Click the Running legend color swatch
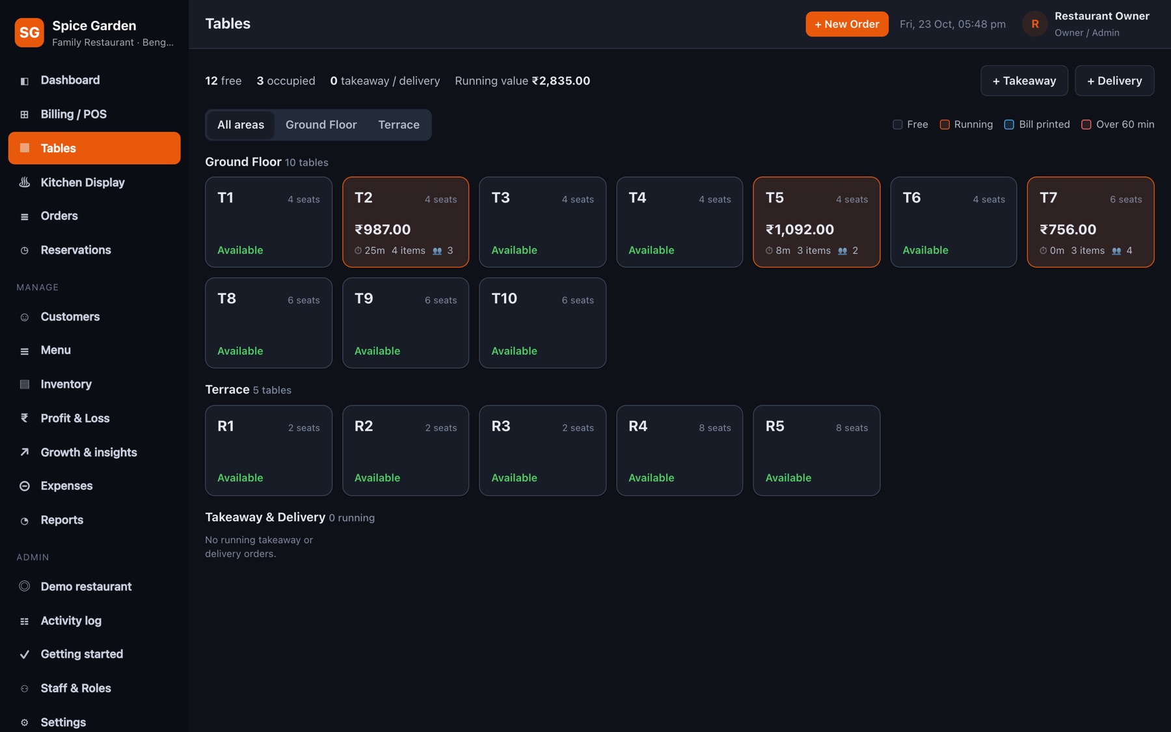1171x732 pixels. click(x=945, y=124)
